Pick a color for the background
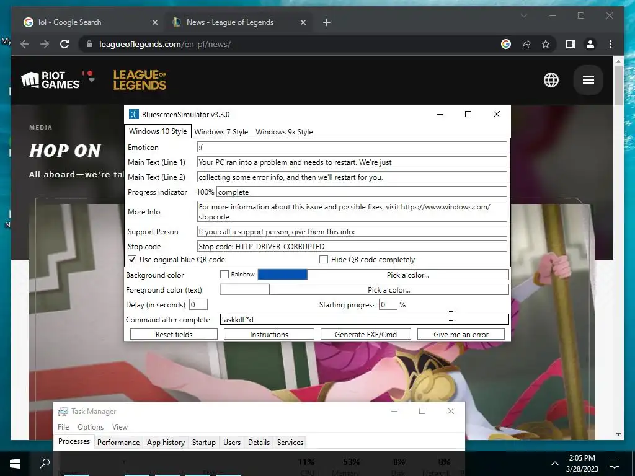 (x=408, y=275)
